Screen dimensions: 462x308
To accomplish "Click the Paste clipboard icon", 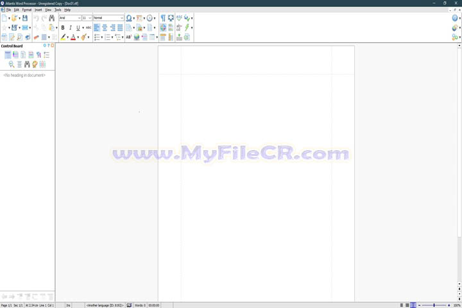I will click(x=52, y=28).
